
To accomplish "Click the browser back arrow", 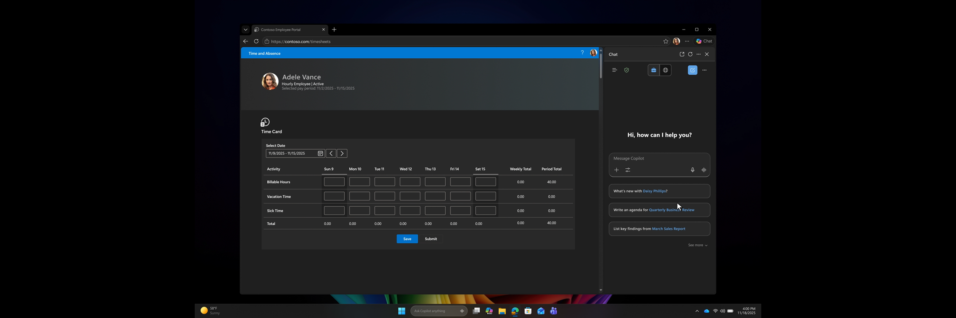I will tap(246, 41).
